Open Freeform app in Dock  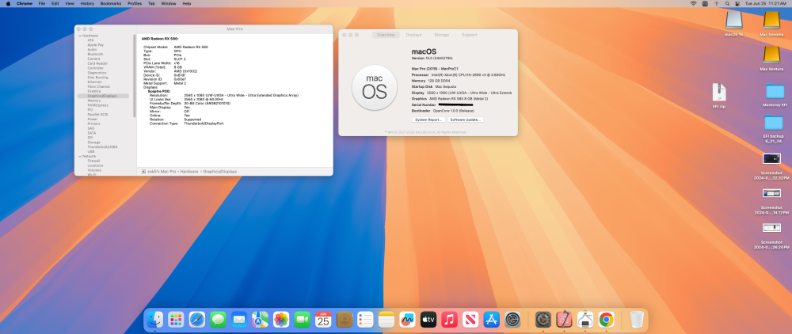coord(408,319)
